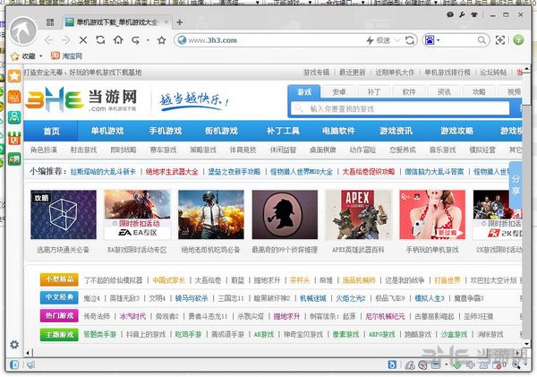537x377 pixels.
Task: Open 电脑软件 in the navigation bar
Action: pos(338,131)
